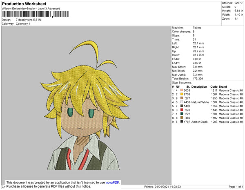The width and height of the screenshot is (245, 190).
Task: Click the Max Stitch value '7.0 mm'
Action: 198,67
